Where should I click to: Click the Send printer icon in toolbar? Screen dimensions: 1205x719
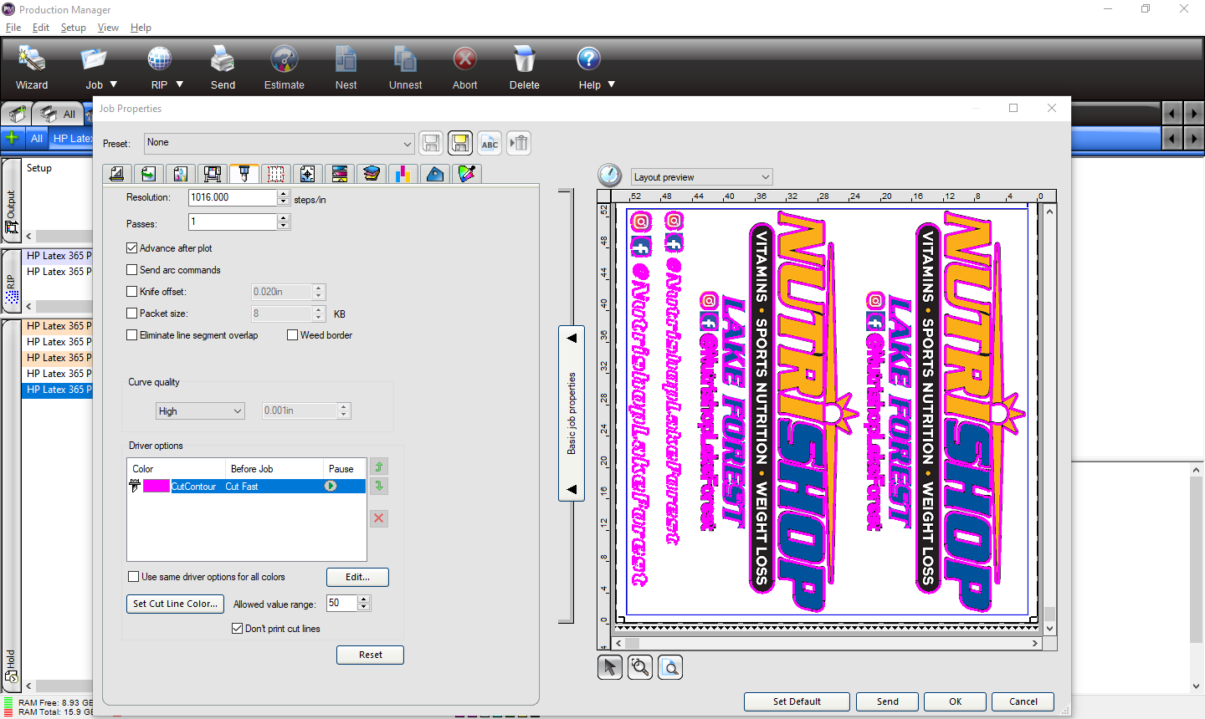click(x=223, y=60)
